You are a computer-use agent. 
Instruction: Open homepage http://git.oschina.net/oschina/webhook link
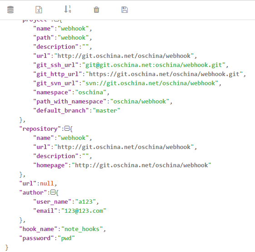(141, 165)
